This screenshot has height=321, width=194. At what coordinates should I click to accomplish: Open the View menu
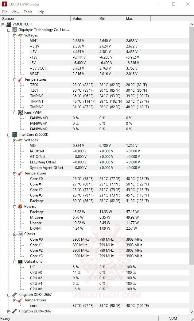(x=15, y=12)
